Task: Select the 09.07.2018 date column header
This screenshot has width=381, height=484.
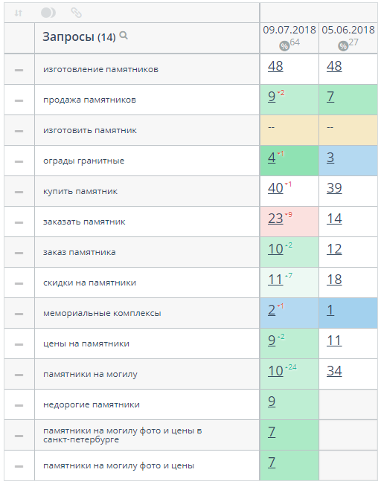Action: point(289,30)
